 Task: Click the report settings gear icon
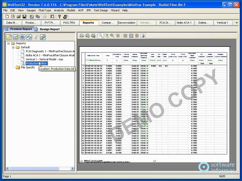(22, 37)
